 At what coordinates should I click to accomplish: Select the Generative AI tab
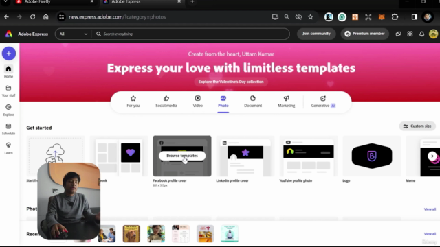[x=323, y=102]
